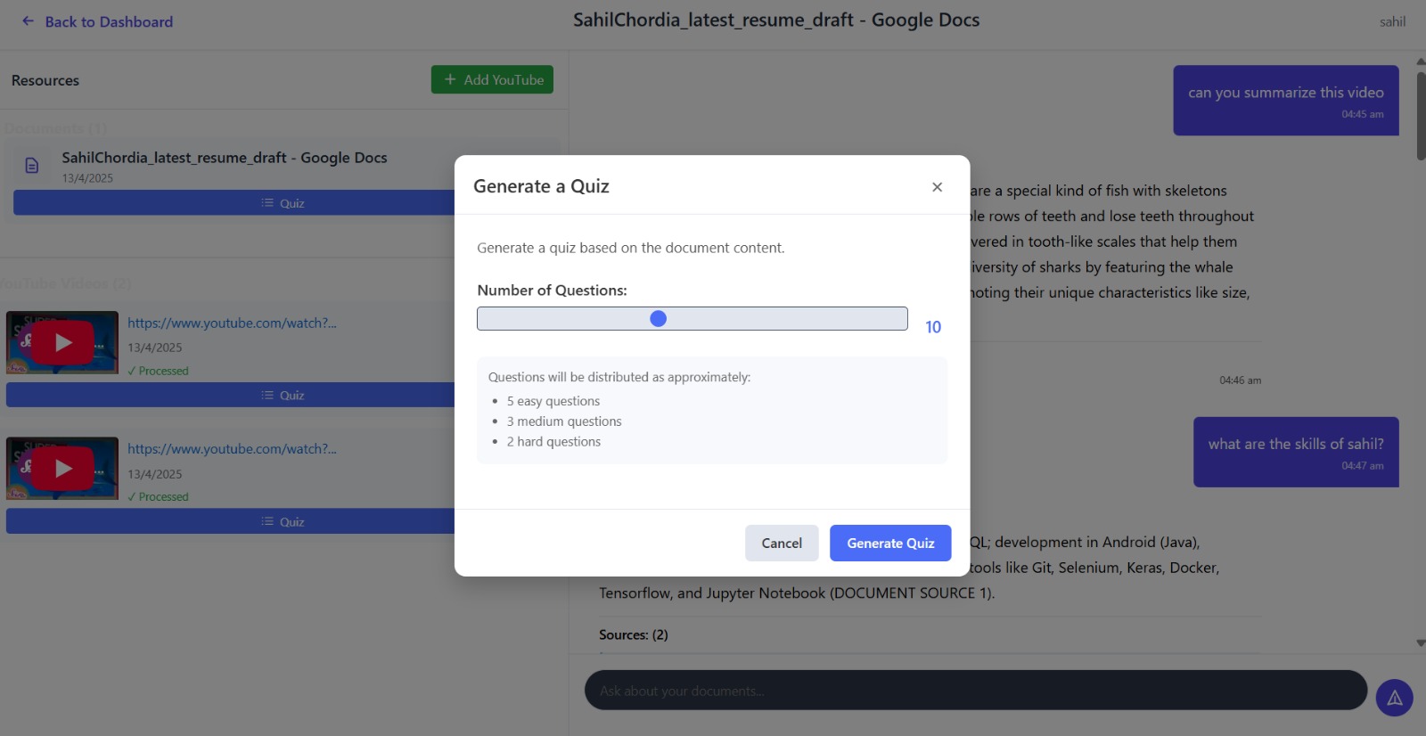Click the document file icon in Resources

coord(32,166)
